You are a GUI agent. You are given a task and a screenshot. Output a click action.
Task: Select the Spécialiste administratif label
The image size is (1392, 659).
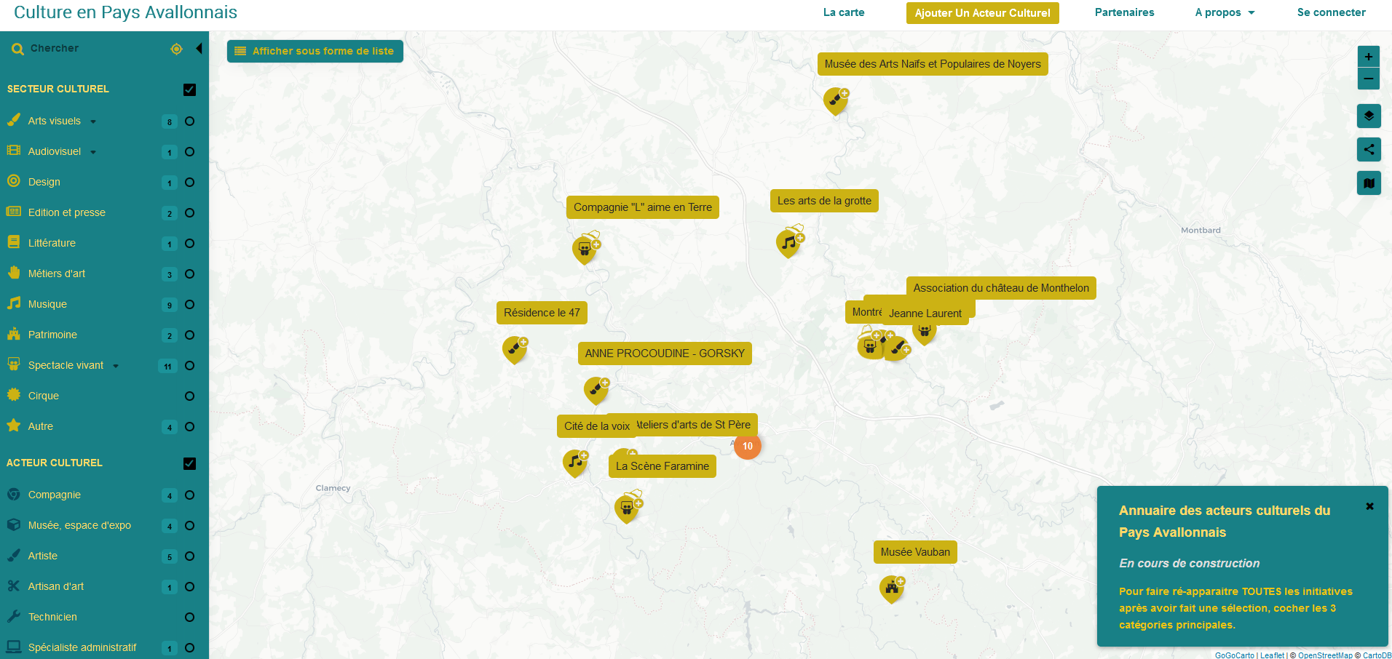pyautogui.click(x=82, y=647)
